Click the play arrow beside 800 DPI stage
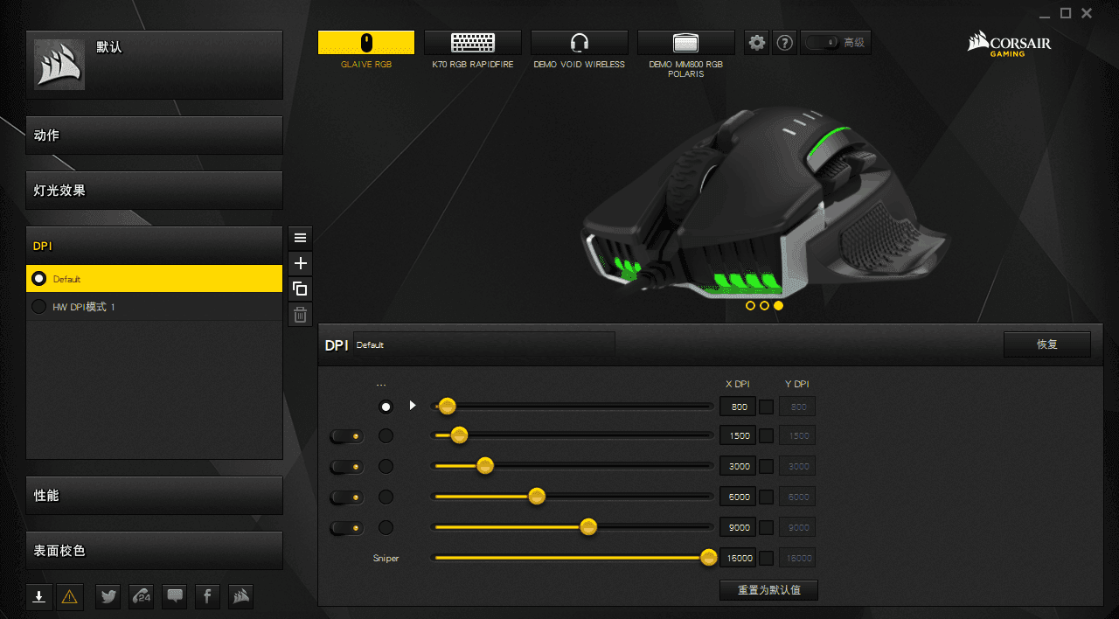 413,406
